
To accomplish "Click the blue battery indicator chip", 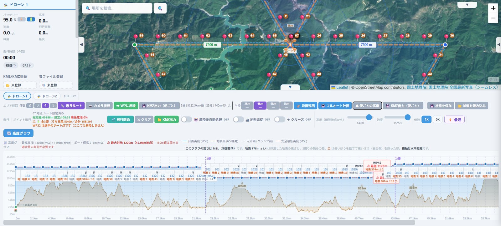I will pyautogui.click(x=31, y=19).
